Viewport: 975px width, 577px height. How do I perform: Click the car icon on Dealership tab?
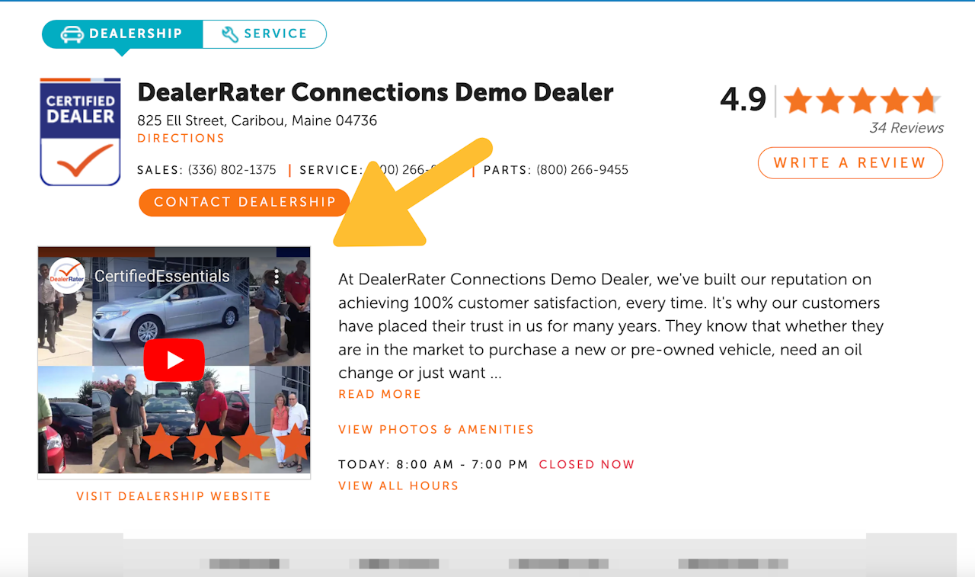tap(72, 34)
